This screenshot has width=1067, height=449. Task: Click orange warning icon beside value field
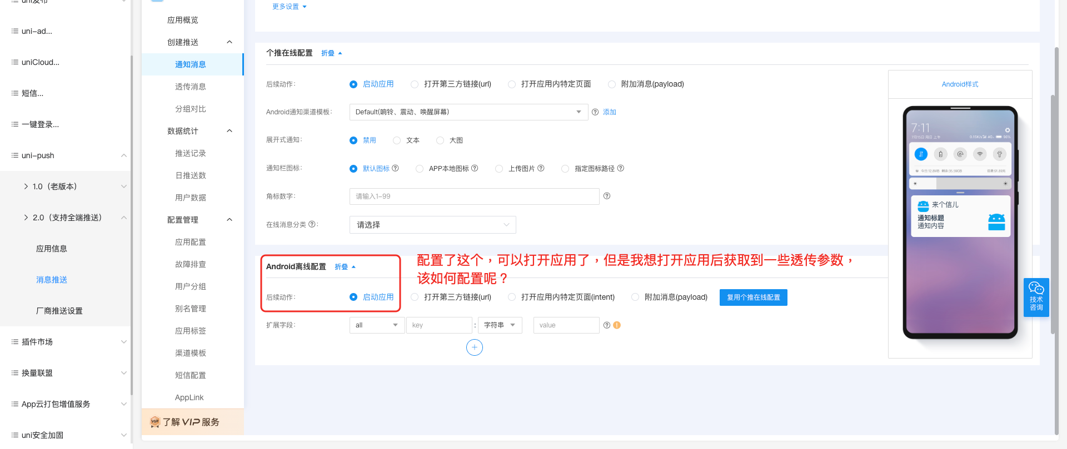point(617,325)
